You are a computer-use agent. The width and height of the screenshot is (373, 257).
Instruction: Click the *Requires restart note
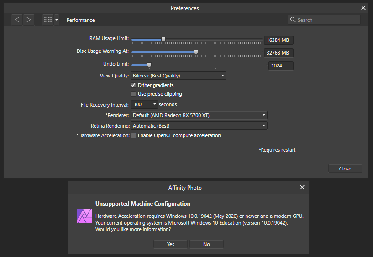[x=277, y=150]
